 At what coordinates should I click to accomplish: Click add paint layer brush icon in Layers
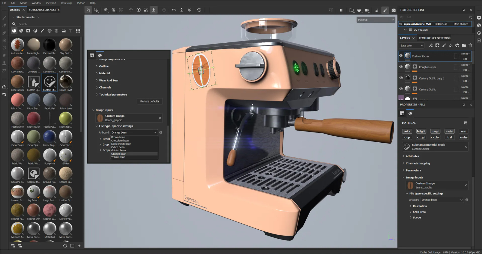click(444, 45)
